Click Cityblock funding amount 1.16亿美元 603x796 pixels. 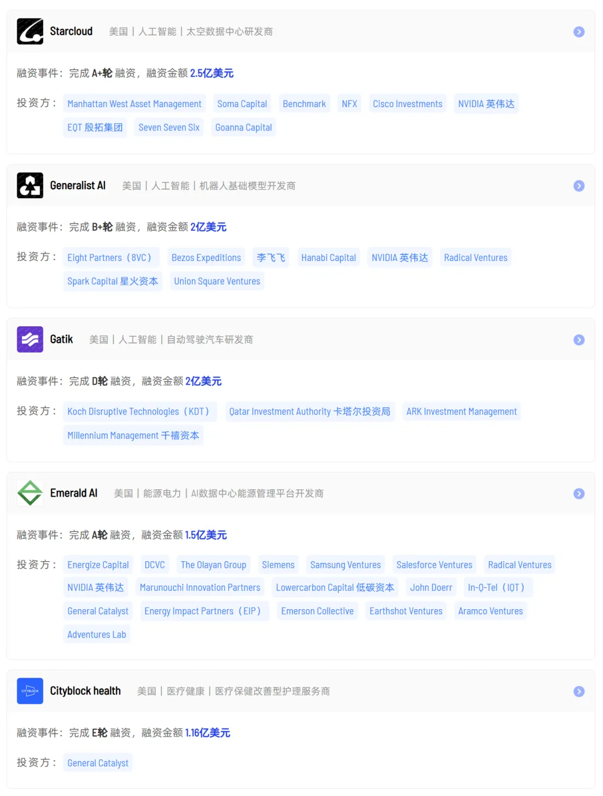pos(208,732)
